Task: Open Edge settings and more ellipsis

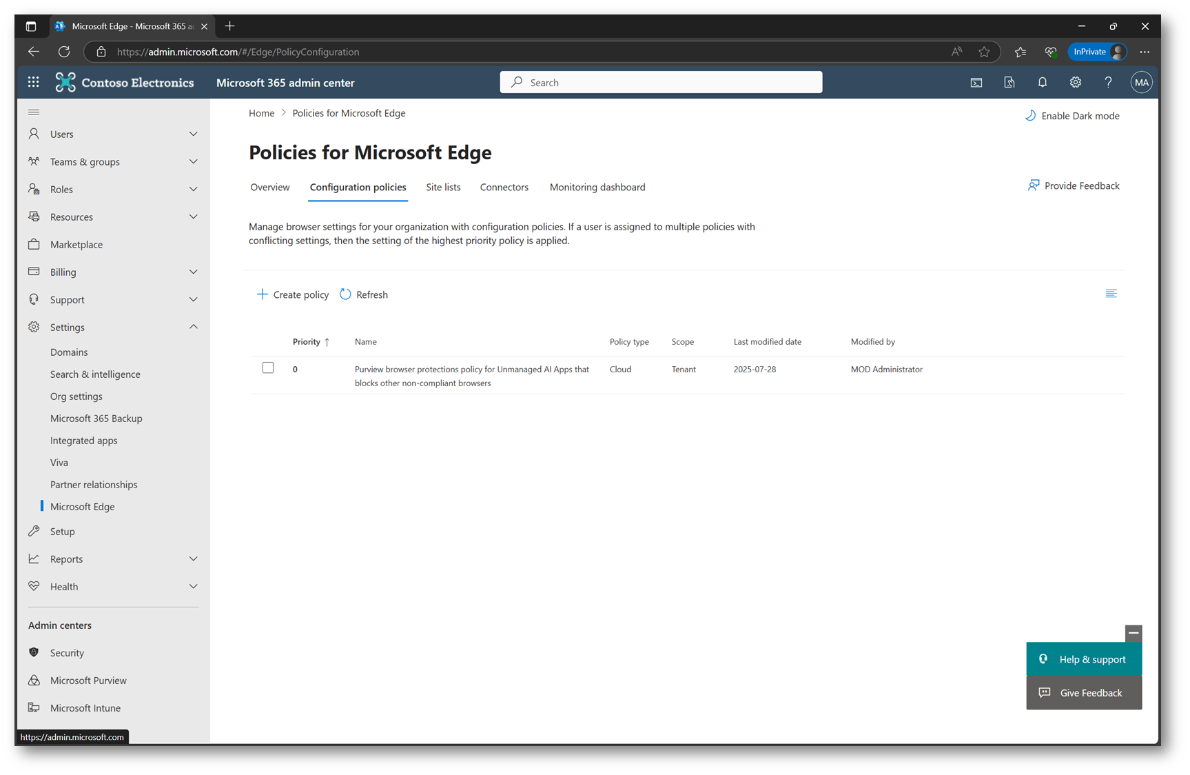Action: [1145, 52]
